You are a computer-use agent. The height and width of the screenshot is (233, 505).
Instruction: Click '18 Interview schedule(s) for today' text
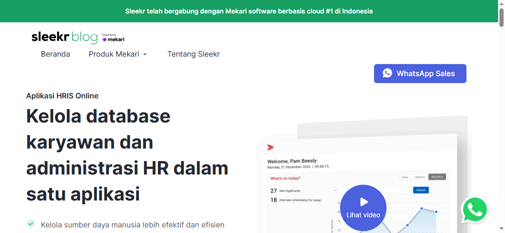(x=295, y=200)
